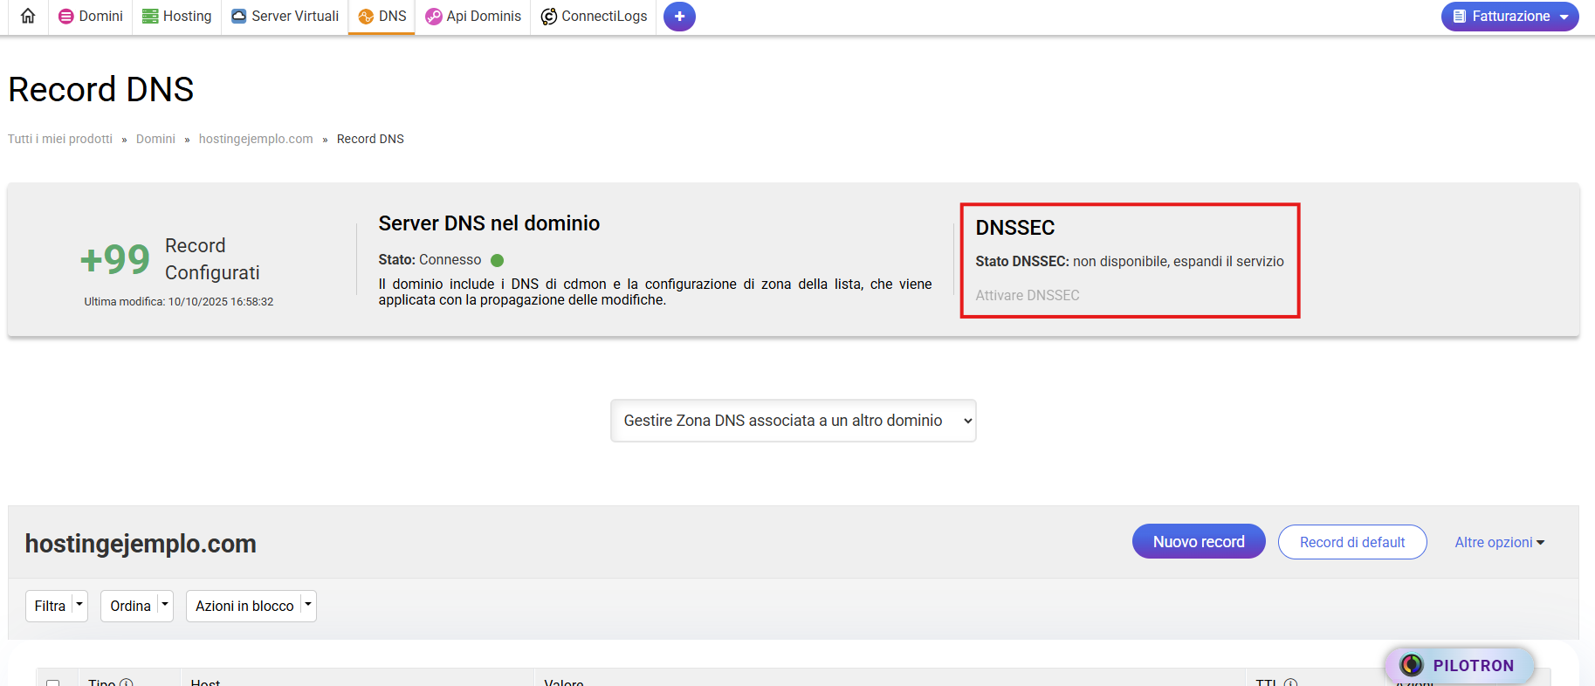Image resolution: width=1595 pixels, height=686 pixels.
Task: Click the ConnectiLogs logo icon
Action: pyautogui.click(x=548, y=17)
